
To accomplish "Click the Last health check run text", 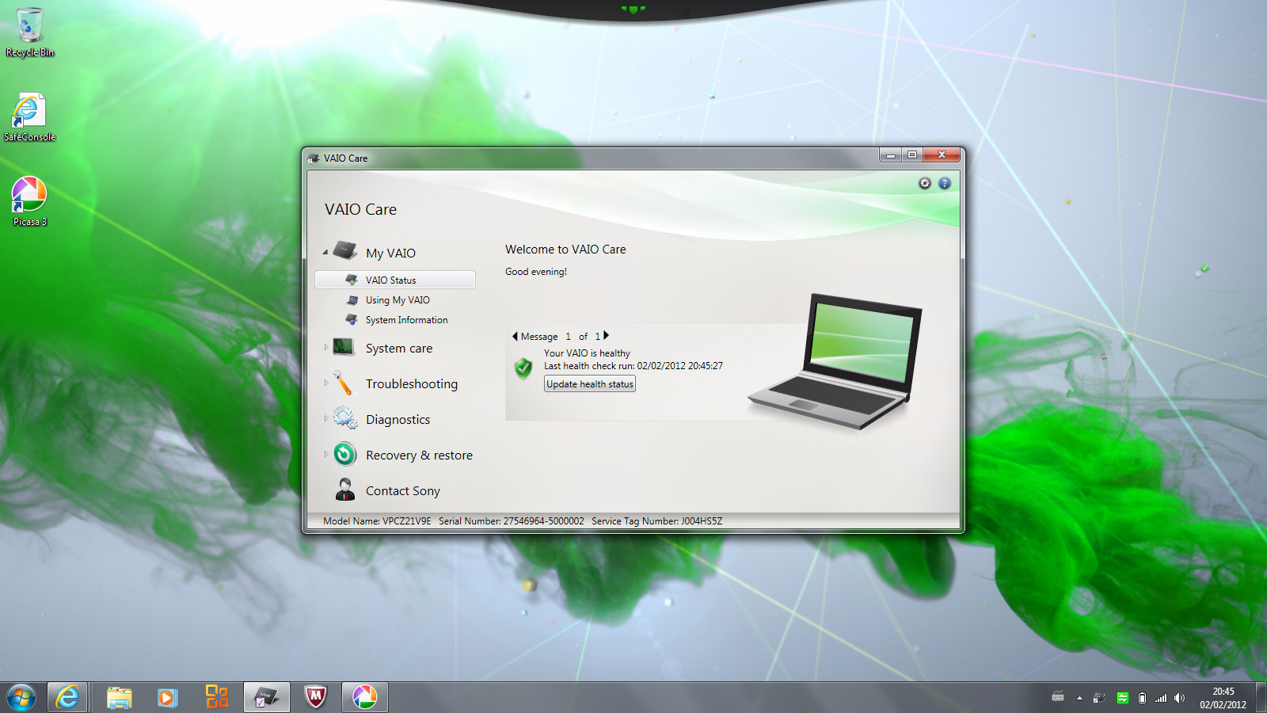I will [x=633, y=366].
